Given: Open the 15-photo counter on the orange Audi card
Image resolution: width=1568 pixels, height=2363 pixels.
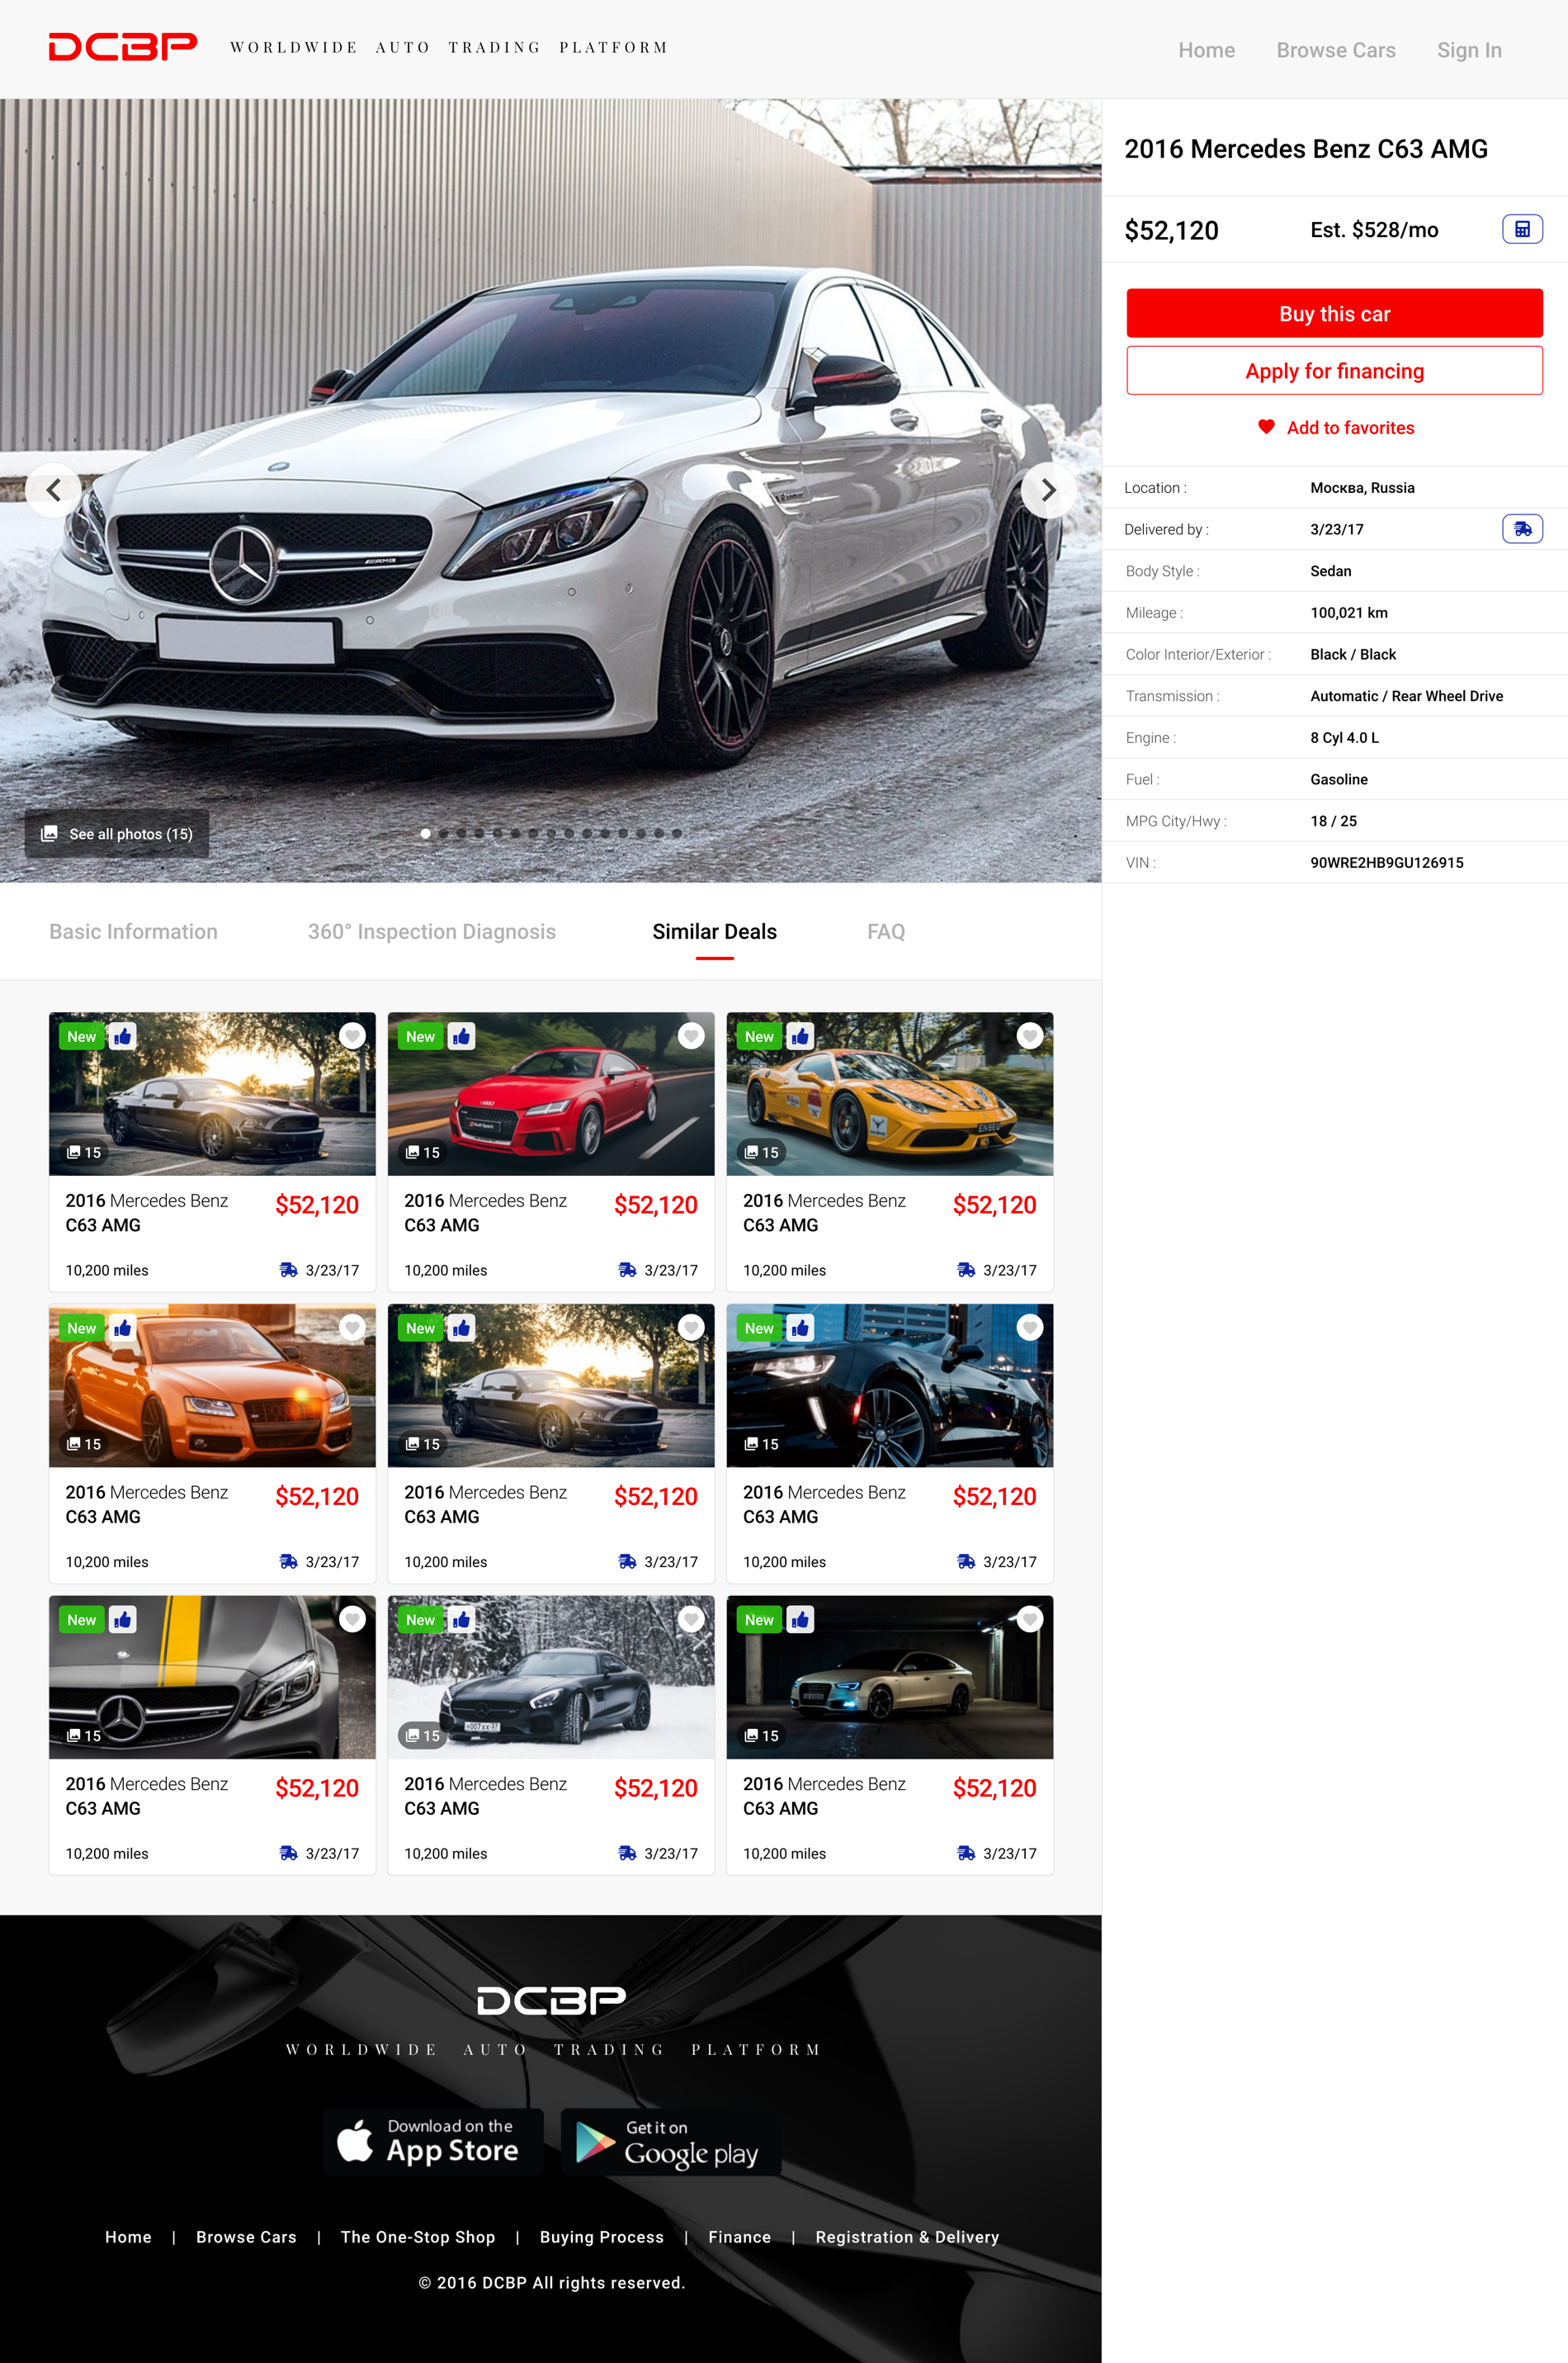Looking at the screenshot, I should [x=83, y=1443].
